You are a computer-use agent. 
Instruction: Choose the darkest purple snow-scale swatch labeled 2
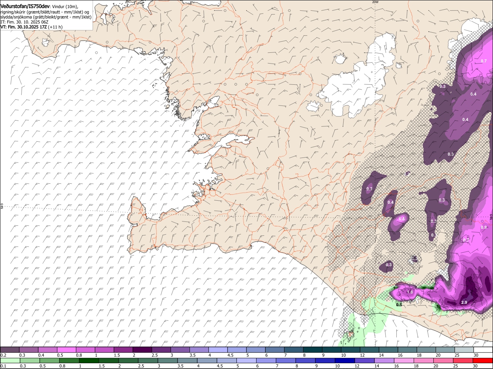click(142, 350)
